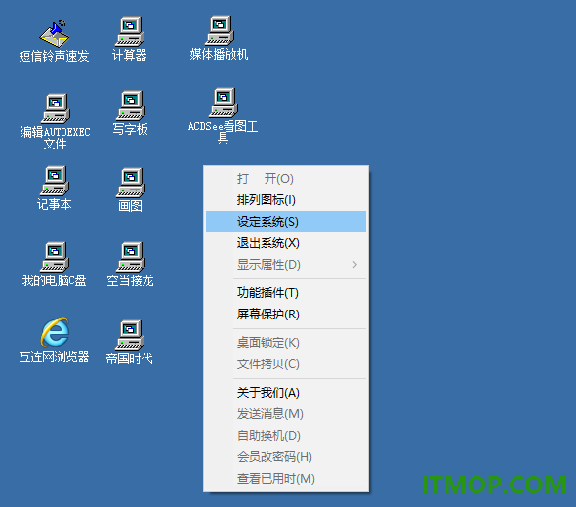This screenshot has height=507, width=576.
Task: Choose 发送消息(M) menu entry
Action: pyautogui.click(x=286, y=414)
